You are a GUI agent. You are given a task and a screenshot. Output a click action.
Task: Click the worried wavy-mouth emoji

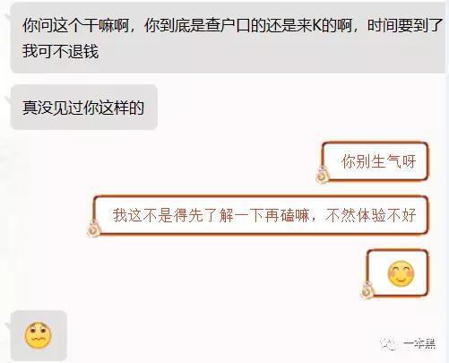click(x=38, y=335)
